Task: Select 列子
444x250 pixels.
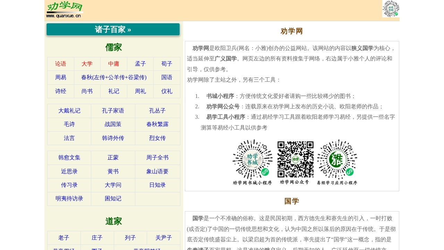Action: 130,238
